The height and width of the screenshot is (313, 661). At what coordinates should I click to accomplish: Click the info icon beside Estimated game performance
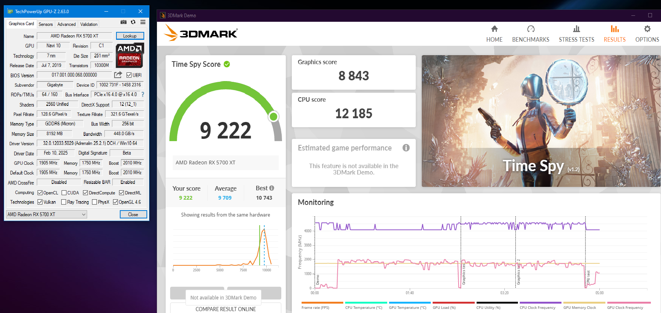(x=406, y=147)
